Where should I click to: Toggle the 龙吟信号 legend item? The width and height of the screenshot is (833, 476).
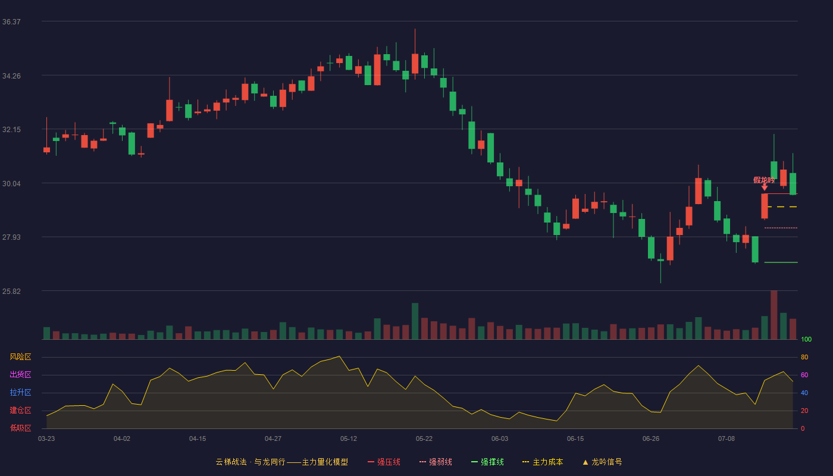coord(602,462)
